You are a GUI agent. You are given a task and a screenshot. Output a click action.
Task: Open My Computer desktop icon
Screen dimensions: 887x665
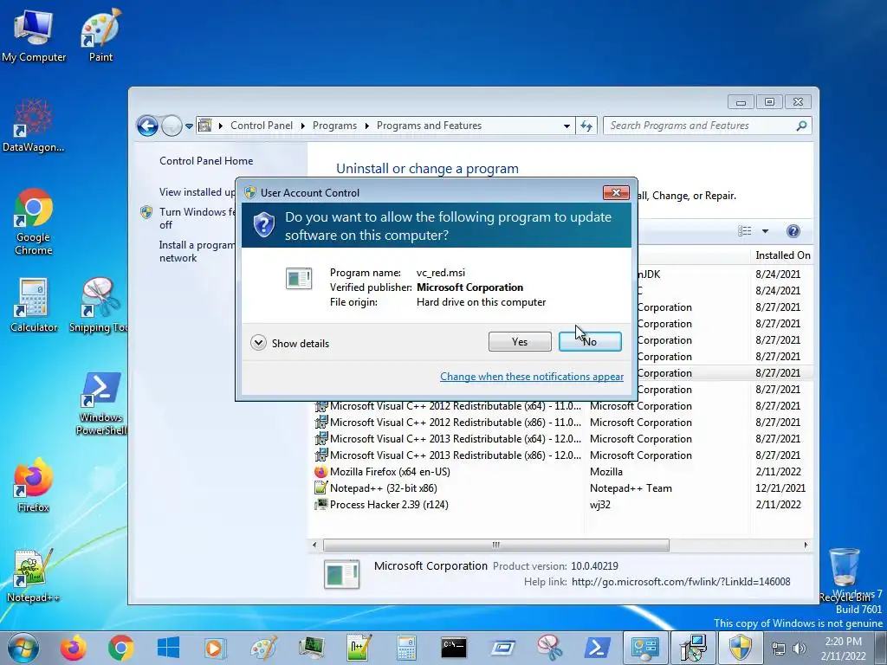pyautogui.click(x=34, y=36)
